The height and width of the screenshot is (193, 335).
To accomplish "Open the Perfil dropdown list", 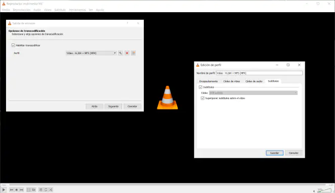I will tap(91, 53).
